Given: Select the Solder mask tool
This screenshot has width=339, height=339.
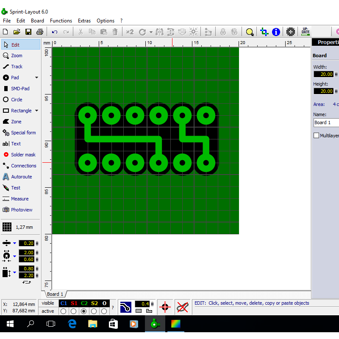Looking at the screenshot, I should point(23,155).
